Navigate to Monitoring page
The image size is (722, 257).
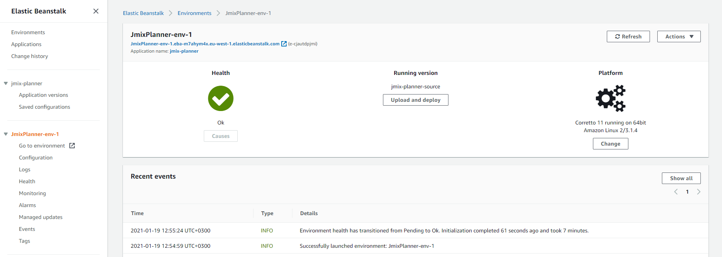pos(32,193)
